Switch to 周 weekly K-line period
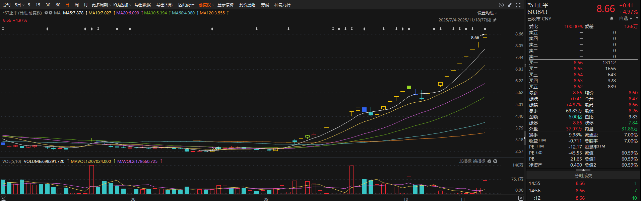The height and width of the screenshot is (201, 641). 77,5
